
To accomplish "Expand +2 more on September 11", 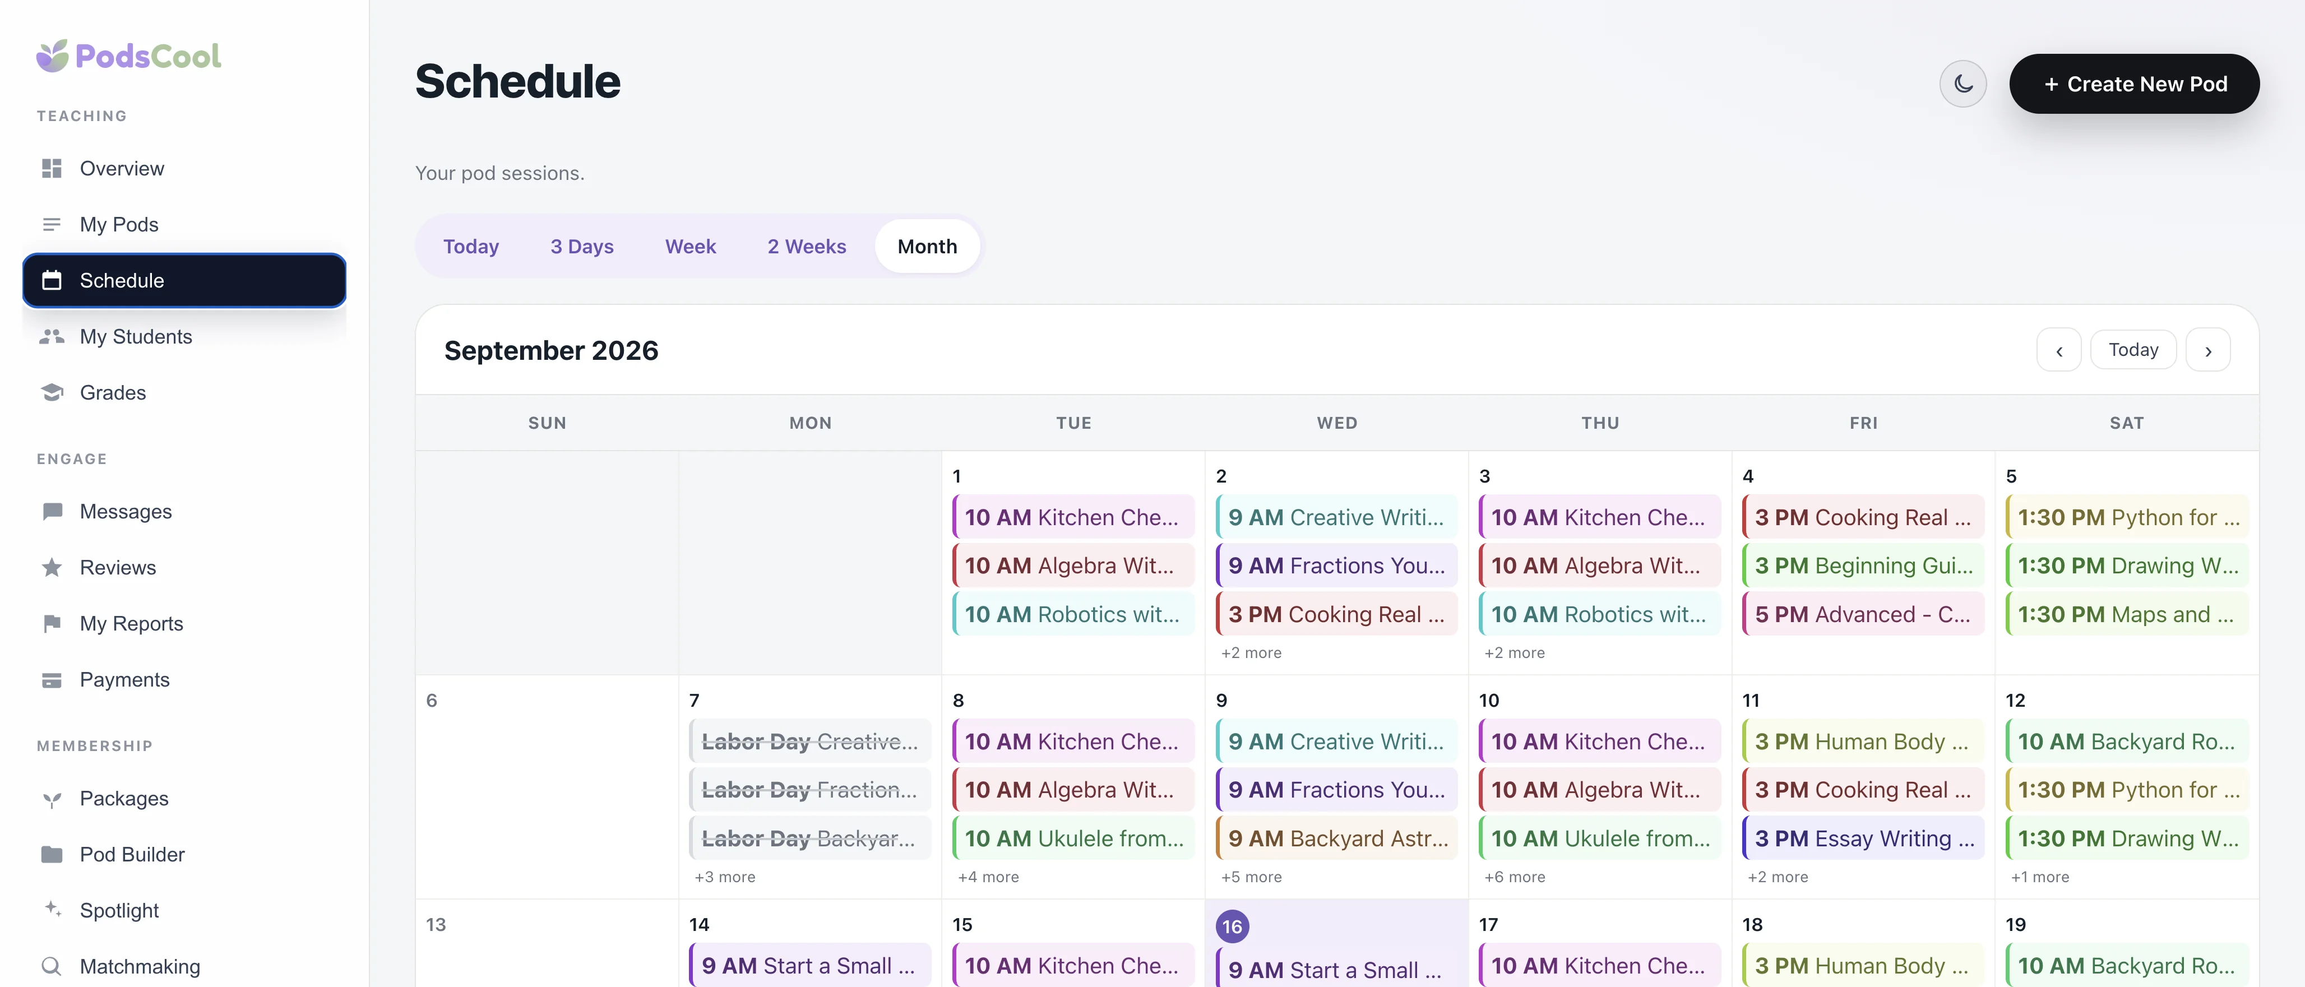I will pos(1777,877).
